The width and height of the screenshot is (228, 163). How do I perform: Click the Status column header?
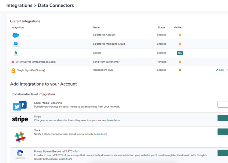162,27
